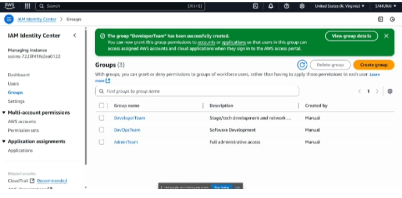Click page number 1 in pagination
Viewport: 402px width, 198px height.
pos(368,91)
